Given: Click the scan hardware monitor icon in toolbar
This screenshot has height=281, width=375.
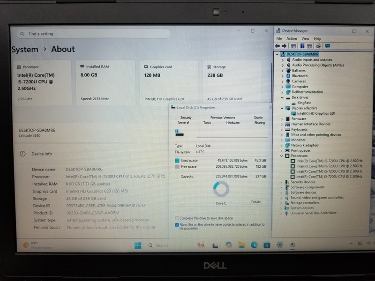Looking at the screenshot, I should 327,46.
